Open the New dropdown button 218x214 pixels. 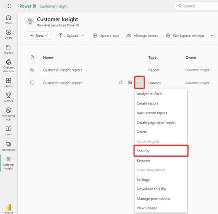pyautogui.click(x=38, y=36)
